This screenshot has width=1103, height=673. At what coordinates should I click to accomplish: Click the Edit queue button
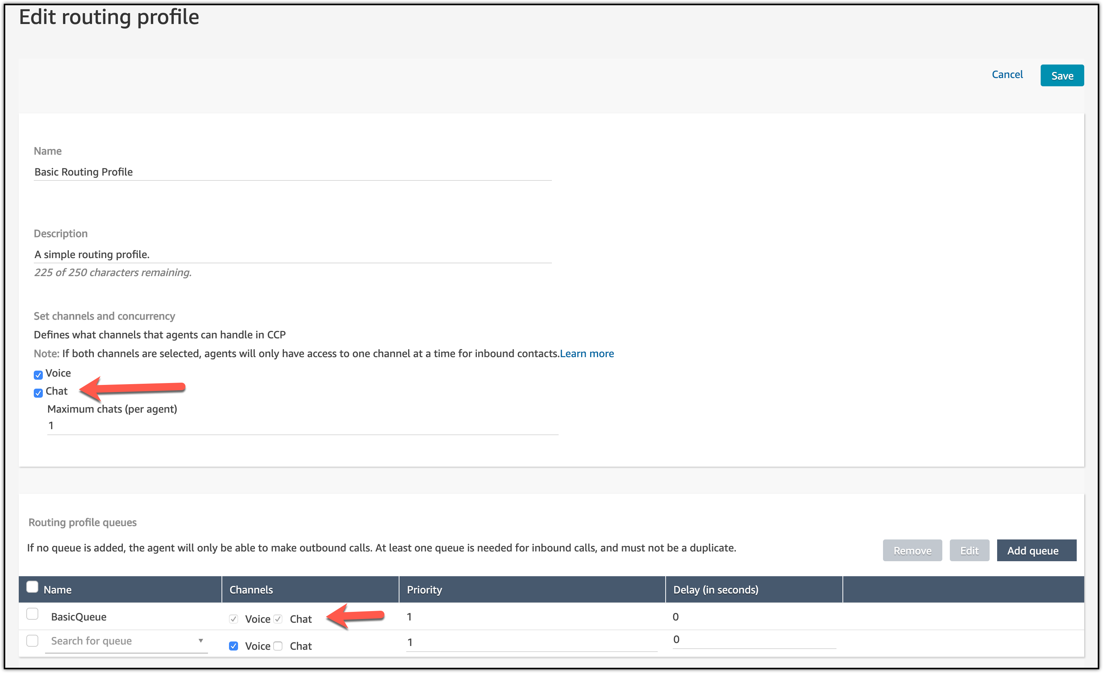pos(969,550)
